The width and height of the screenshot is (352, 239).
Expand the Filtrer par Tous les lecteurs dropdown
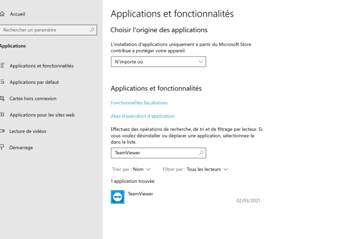click(207, 169)
